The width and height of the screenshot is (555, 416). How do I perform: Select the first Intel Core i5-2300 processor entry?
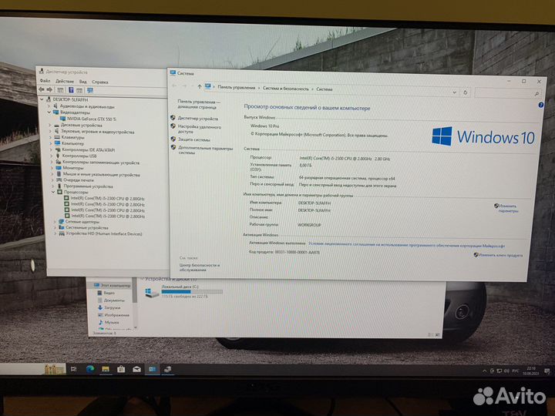[107, 199]
